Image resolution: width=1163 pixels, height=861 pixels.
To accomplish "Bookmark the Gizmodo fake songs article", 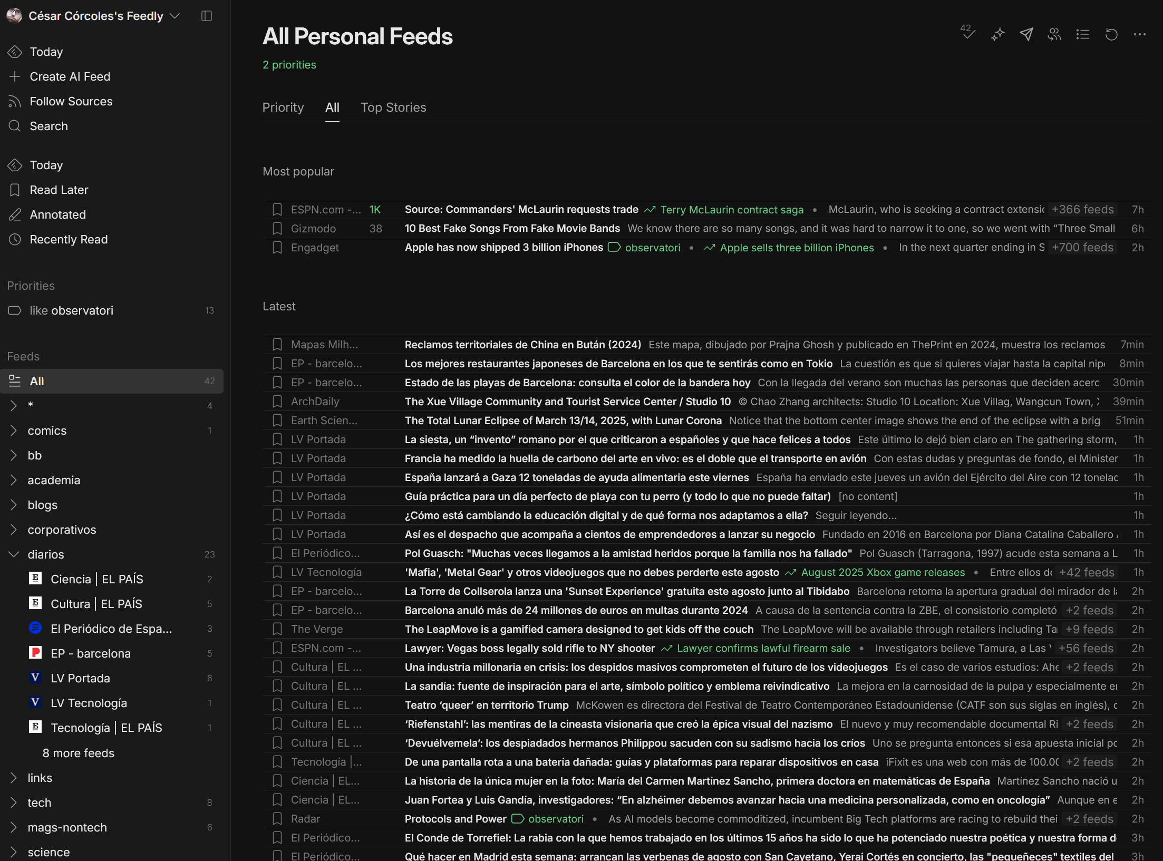I will coord(277,229).
